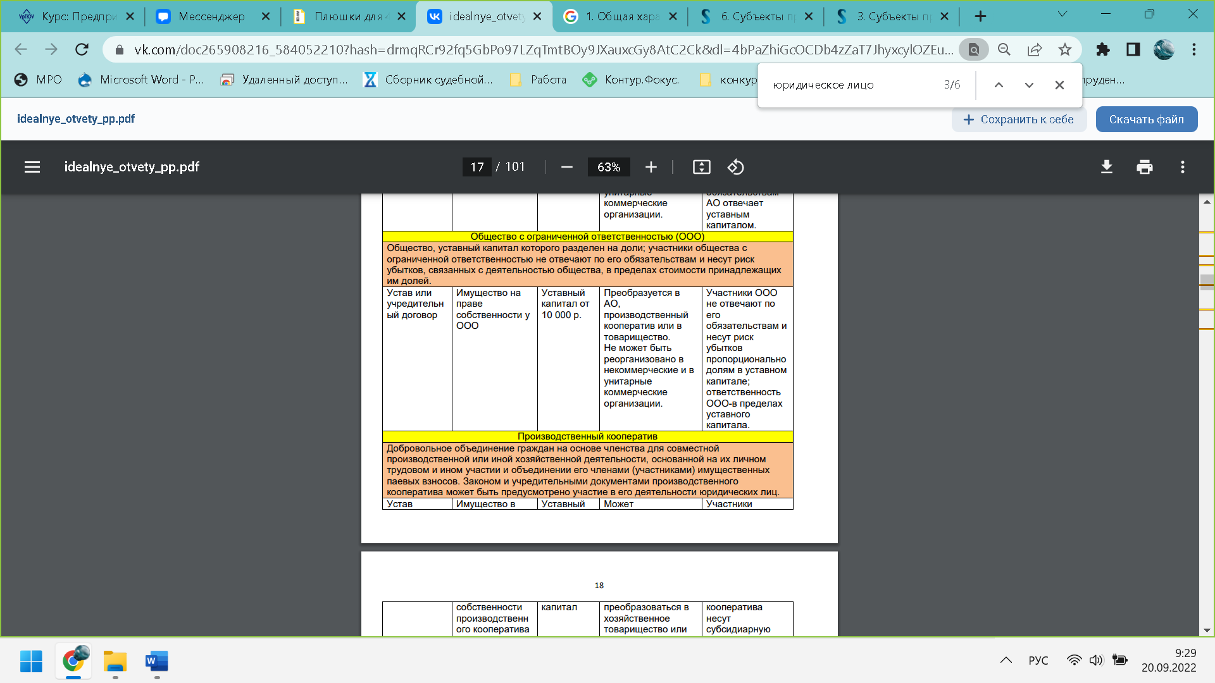Click 'Скачать файл' button

click(x=1146, y=120)
